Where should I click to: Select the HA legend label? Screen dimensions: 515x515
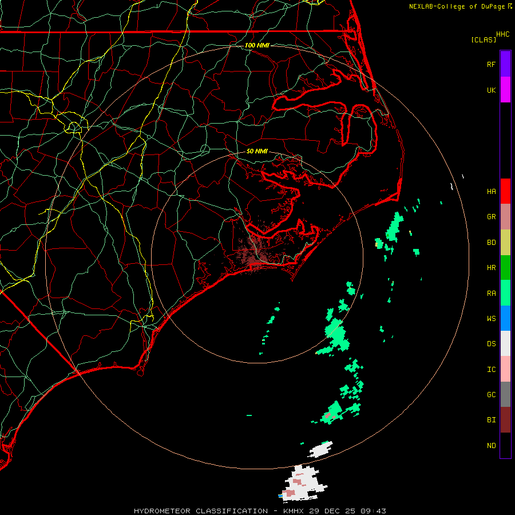click(492, 191)
